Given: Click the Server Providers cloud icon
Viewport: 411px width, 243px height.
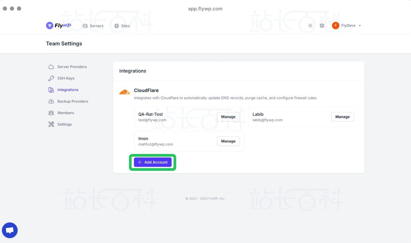Looking at the screenshot, I should (x=51, y=67).
